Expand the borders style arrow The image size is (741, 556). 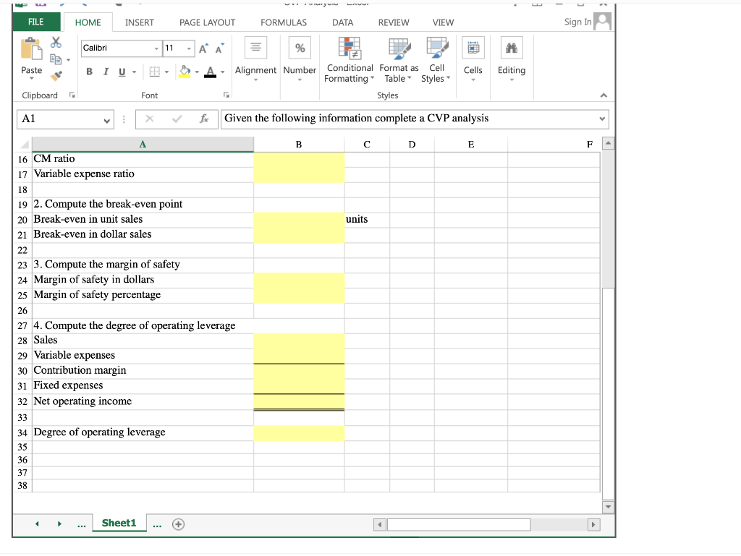pos(167,72)
